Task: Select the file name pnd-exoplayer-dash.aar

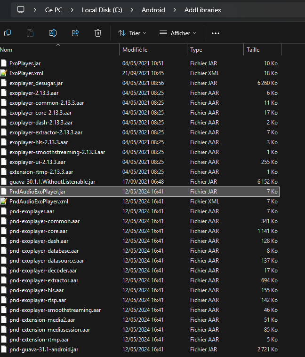Action: pyautogui.click(x=39, y=241)
